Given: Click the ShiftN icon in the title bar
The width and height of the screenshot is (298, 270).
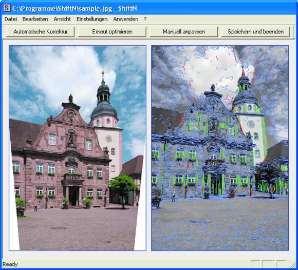Looking at the screenshot, I should pyautogui.click(x=7, y=8).
